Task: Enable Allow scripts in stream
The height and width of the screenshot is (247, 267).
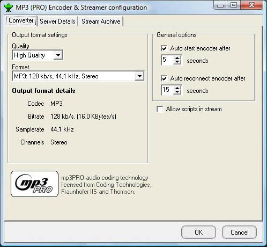Action: coord(160,109)
